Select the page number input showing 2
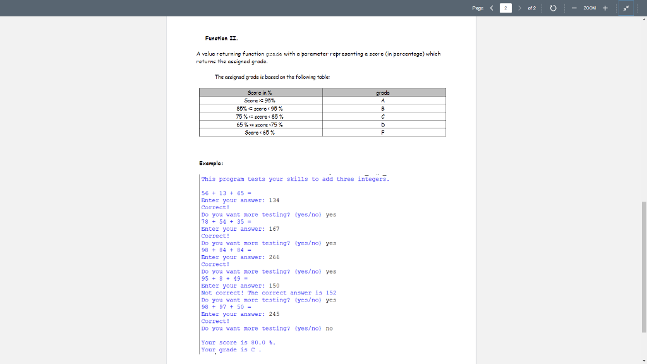This screenshot has width=647, height=364. pos(507,8)
